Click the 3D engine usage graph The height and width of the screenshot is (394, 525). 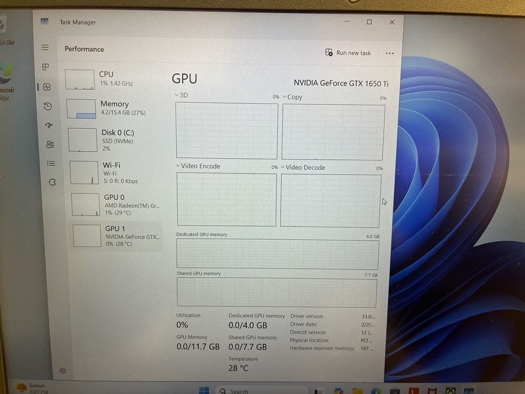tap(227, 131)
